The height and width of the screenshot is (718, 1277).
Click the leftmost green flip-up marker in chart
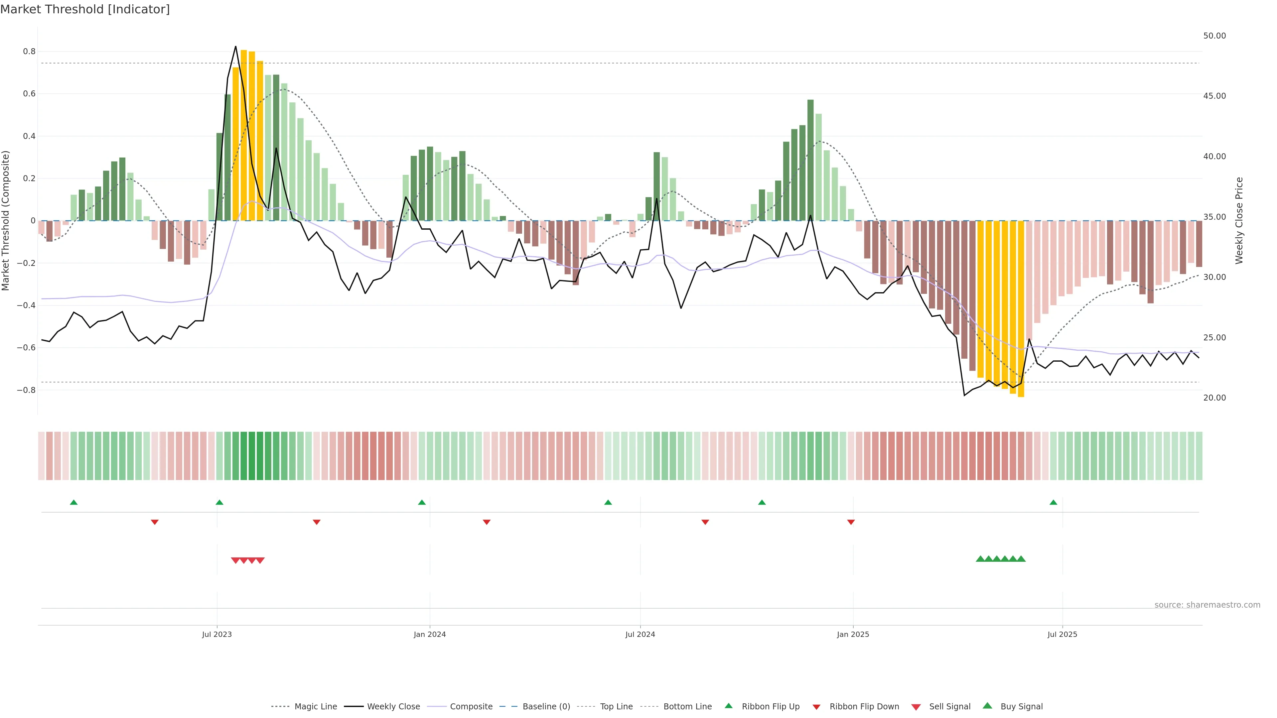[74, 503]
